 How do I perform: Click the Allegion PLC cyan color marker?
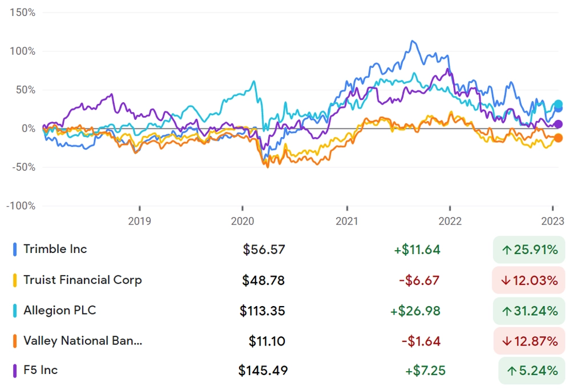15,311
